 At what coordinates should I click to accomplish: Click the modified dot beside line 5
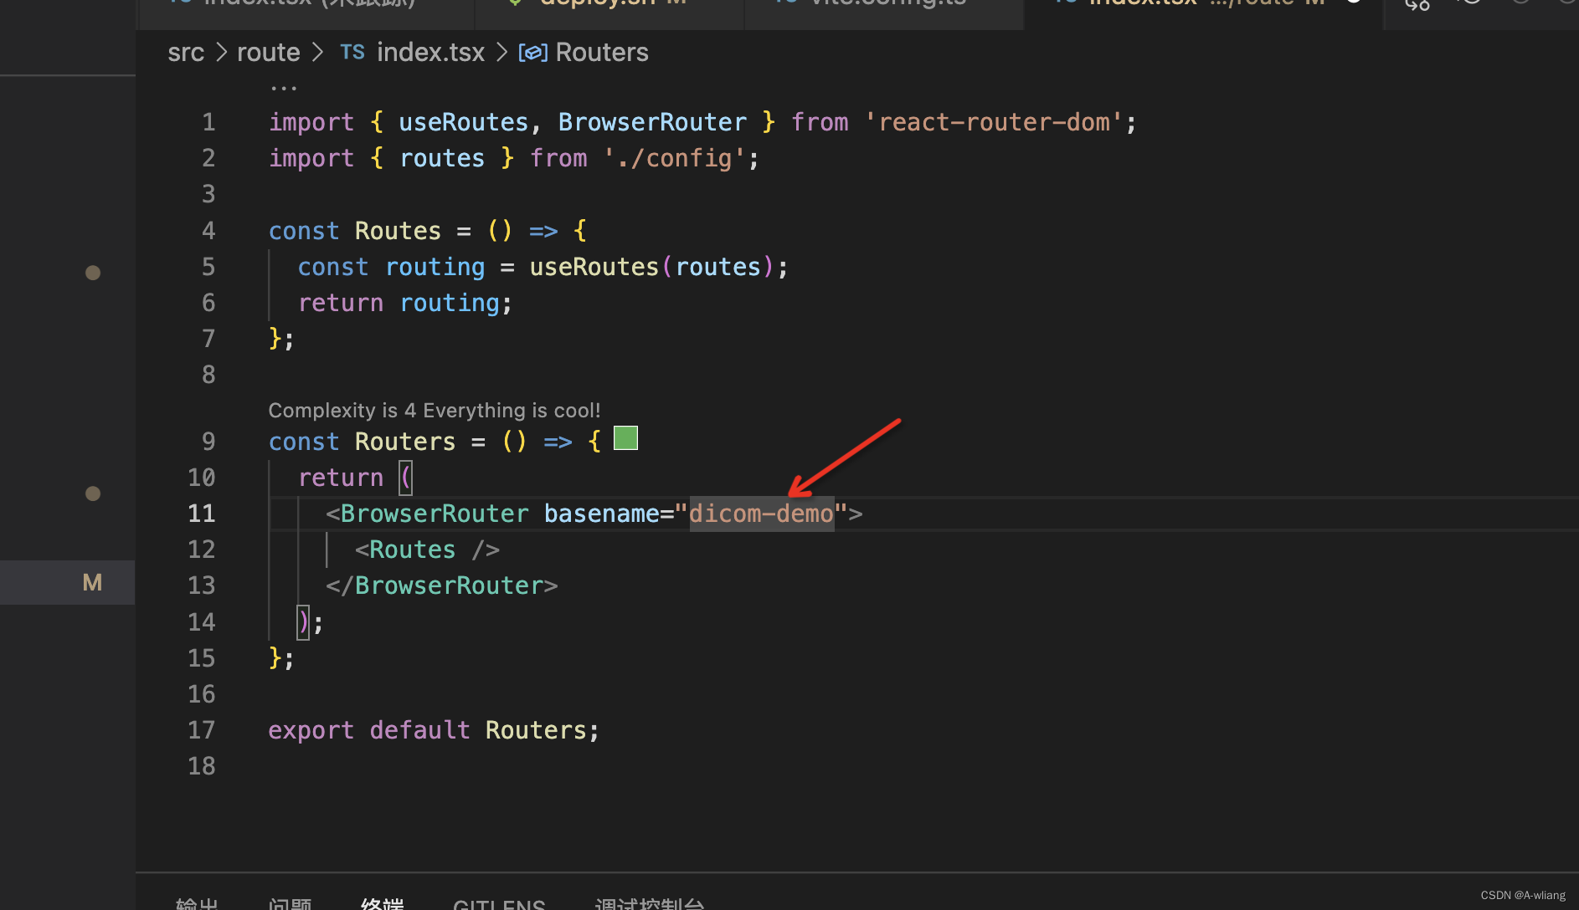click(x=93, y=273)
